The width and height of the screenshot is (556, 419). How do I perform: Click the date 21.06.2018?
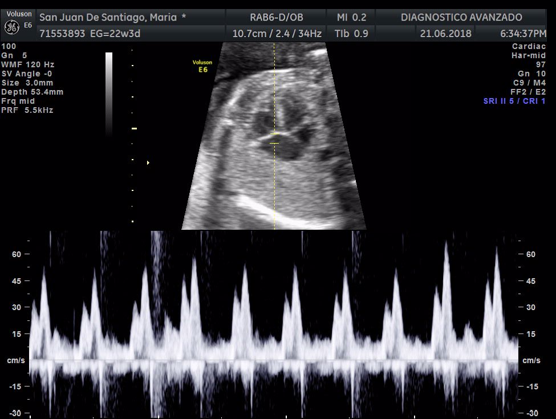(445, 34)
